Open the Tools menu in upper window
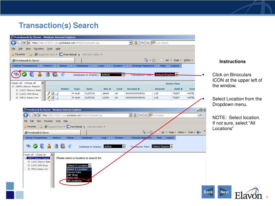Screen dimensions: 275x206 point(50,49)
